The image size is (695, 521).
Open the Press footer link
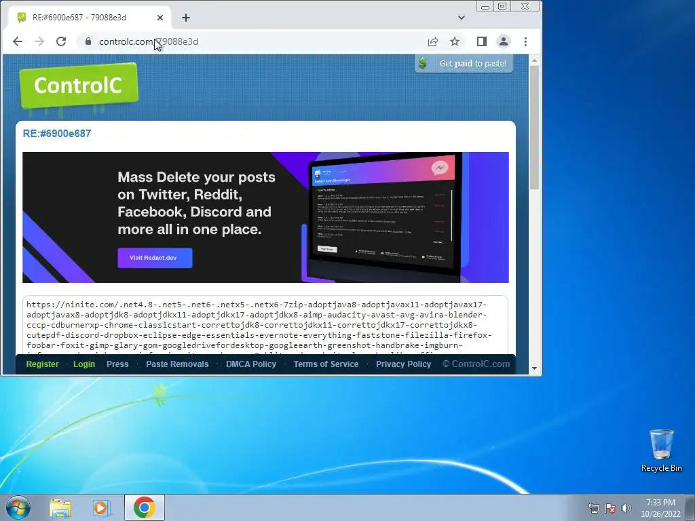tap(117, 364)
